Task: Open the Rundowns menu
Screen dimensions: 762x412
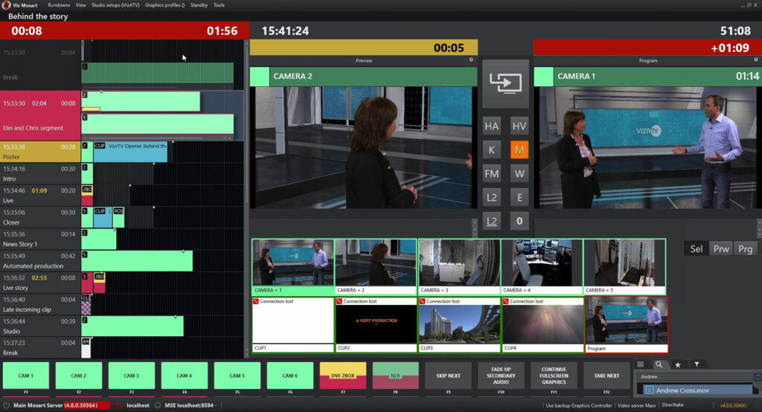Action: 59,5
